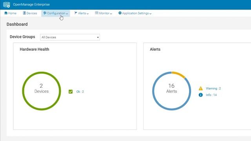Click the Configuration wrench icon

click(45, 13)
